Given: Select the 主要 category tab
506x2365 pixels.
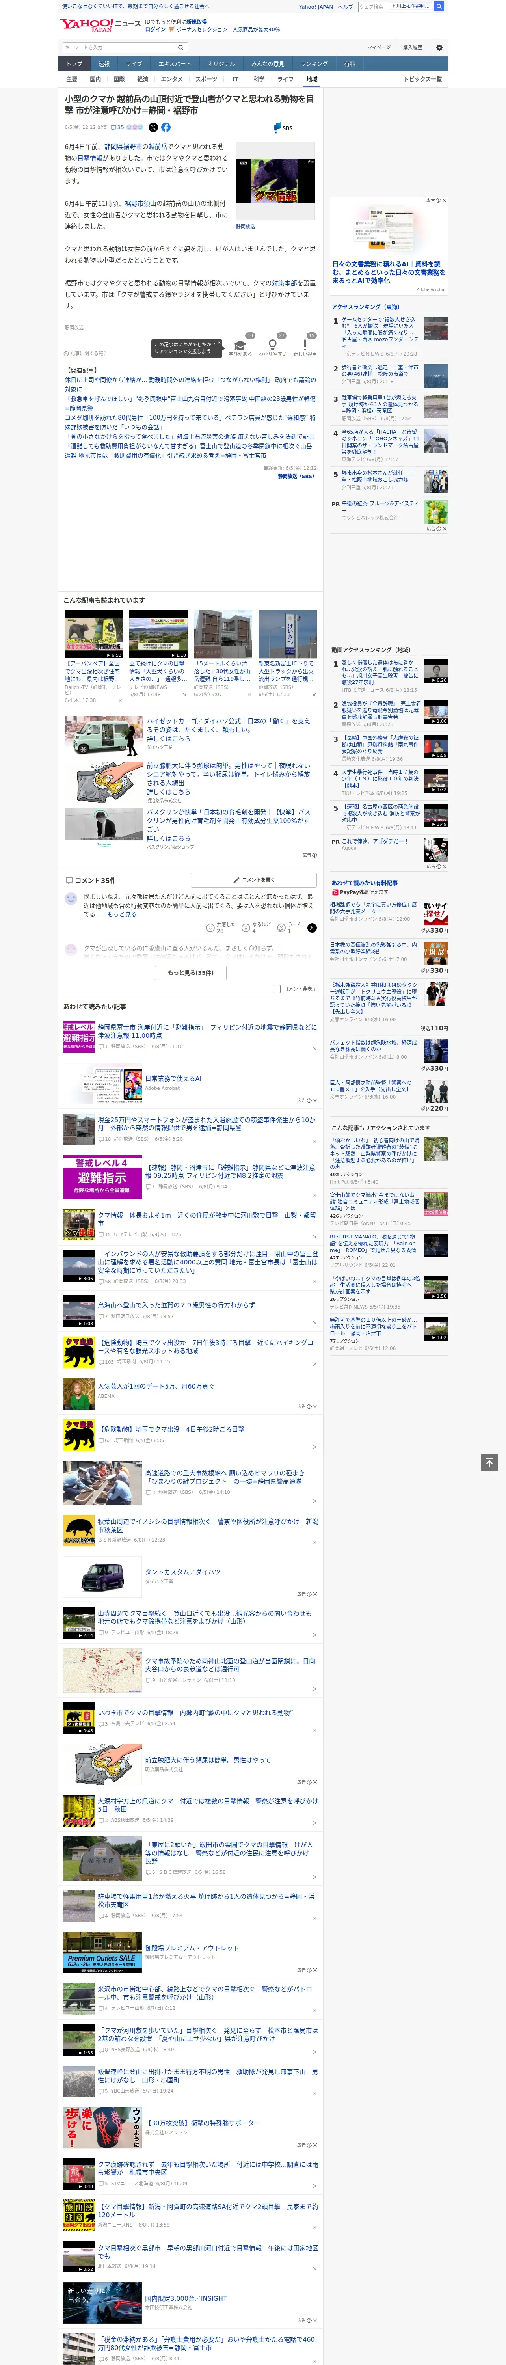Looking at the screenshot, I should [x=72, y=79].
